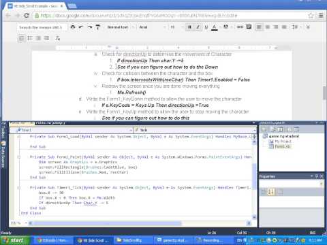The width and height of the screenshot is (327, 245).
Task: Open the highlight color picker
Action: click(225, 27)
